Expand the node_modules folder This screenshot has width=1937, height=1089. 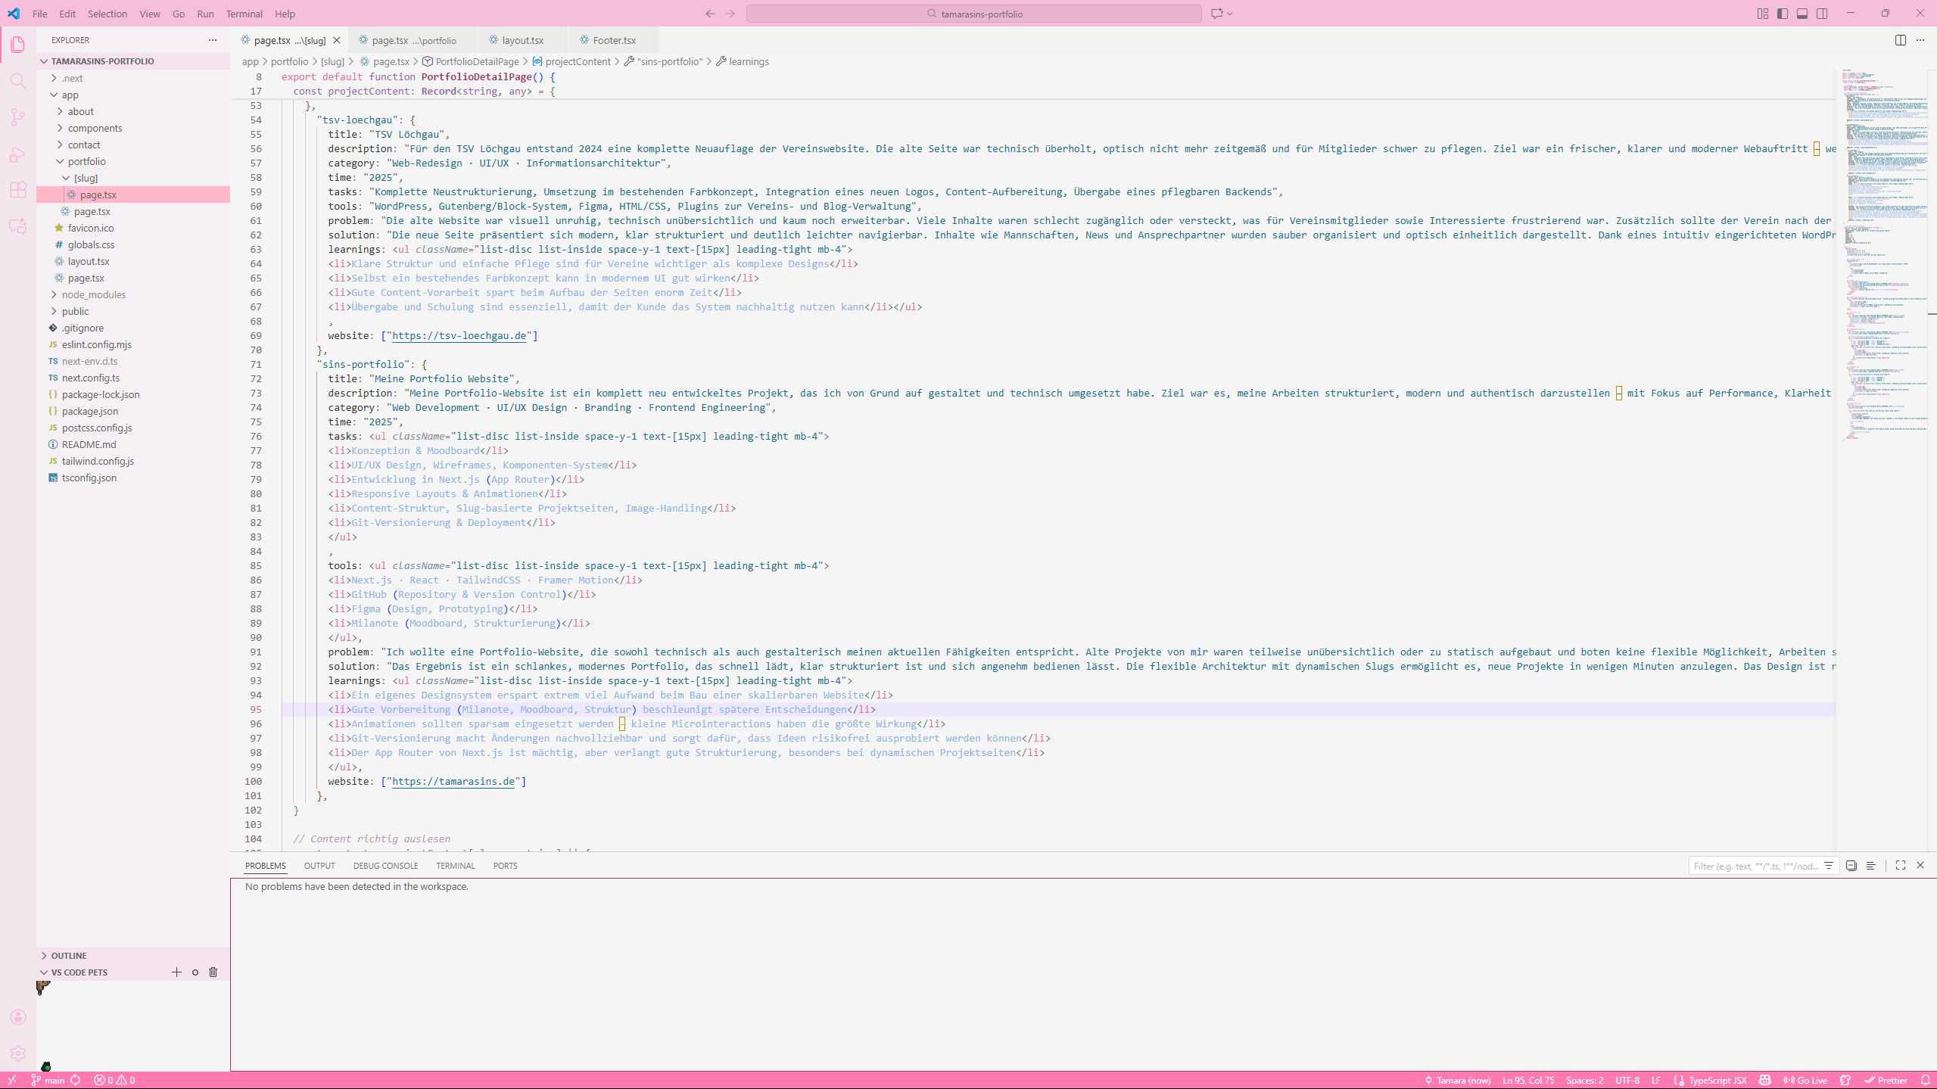coord(93,294)
